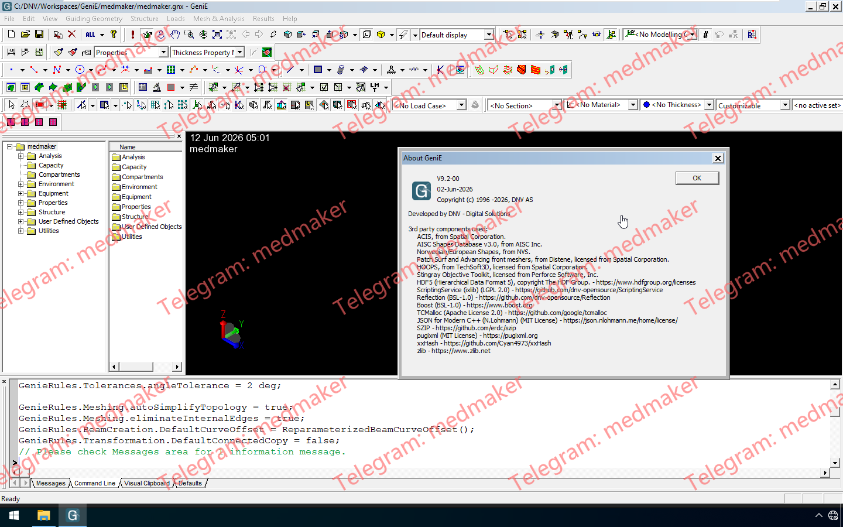Switch to the Messages tab
The image size is (843, 527).
click(x=51, y=483)
